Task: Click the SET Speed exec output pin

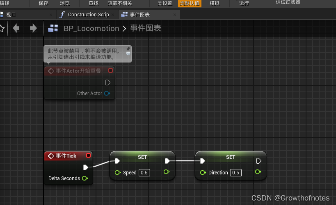Action: pyautogui.click(x=167, y=161)
